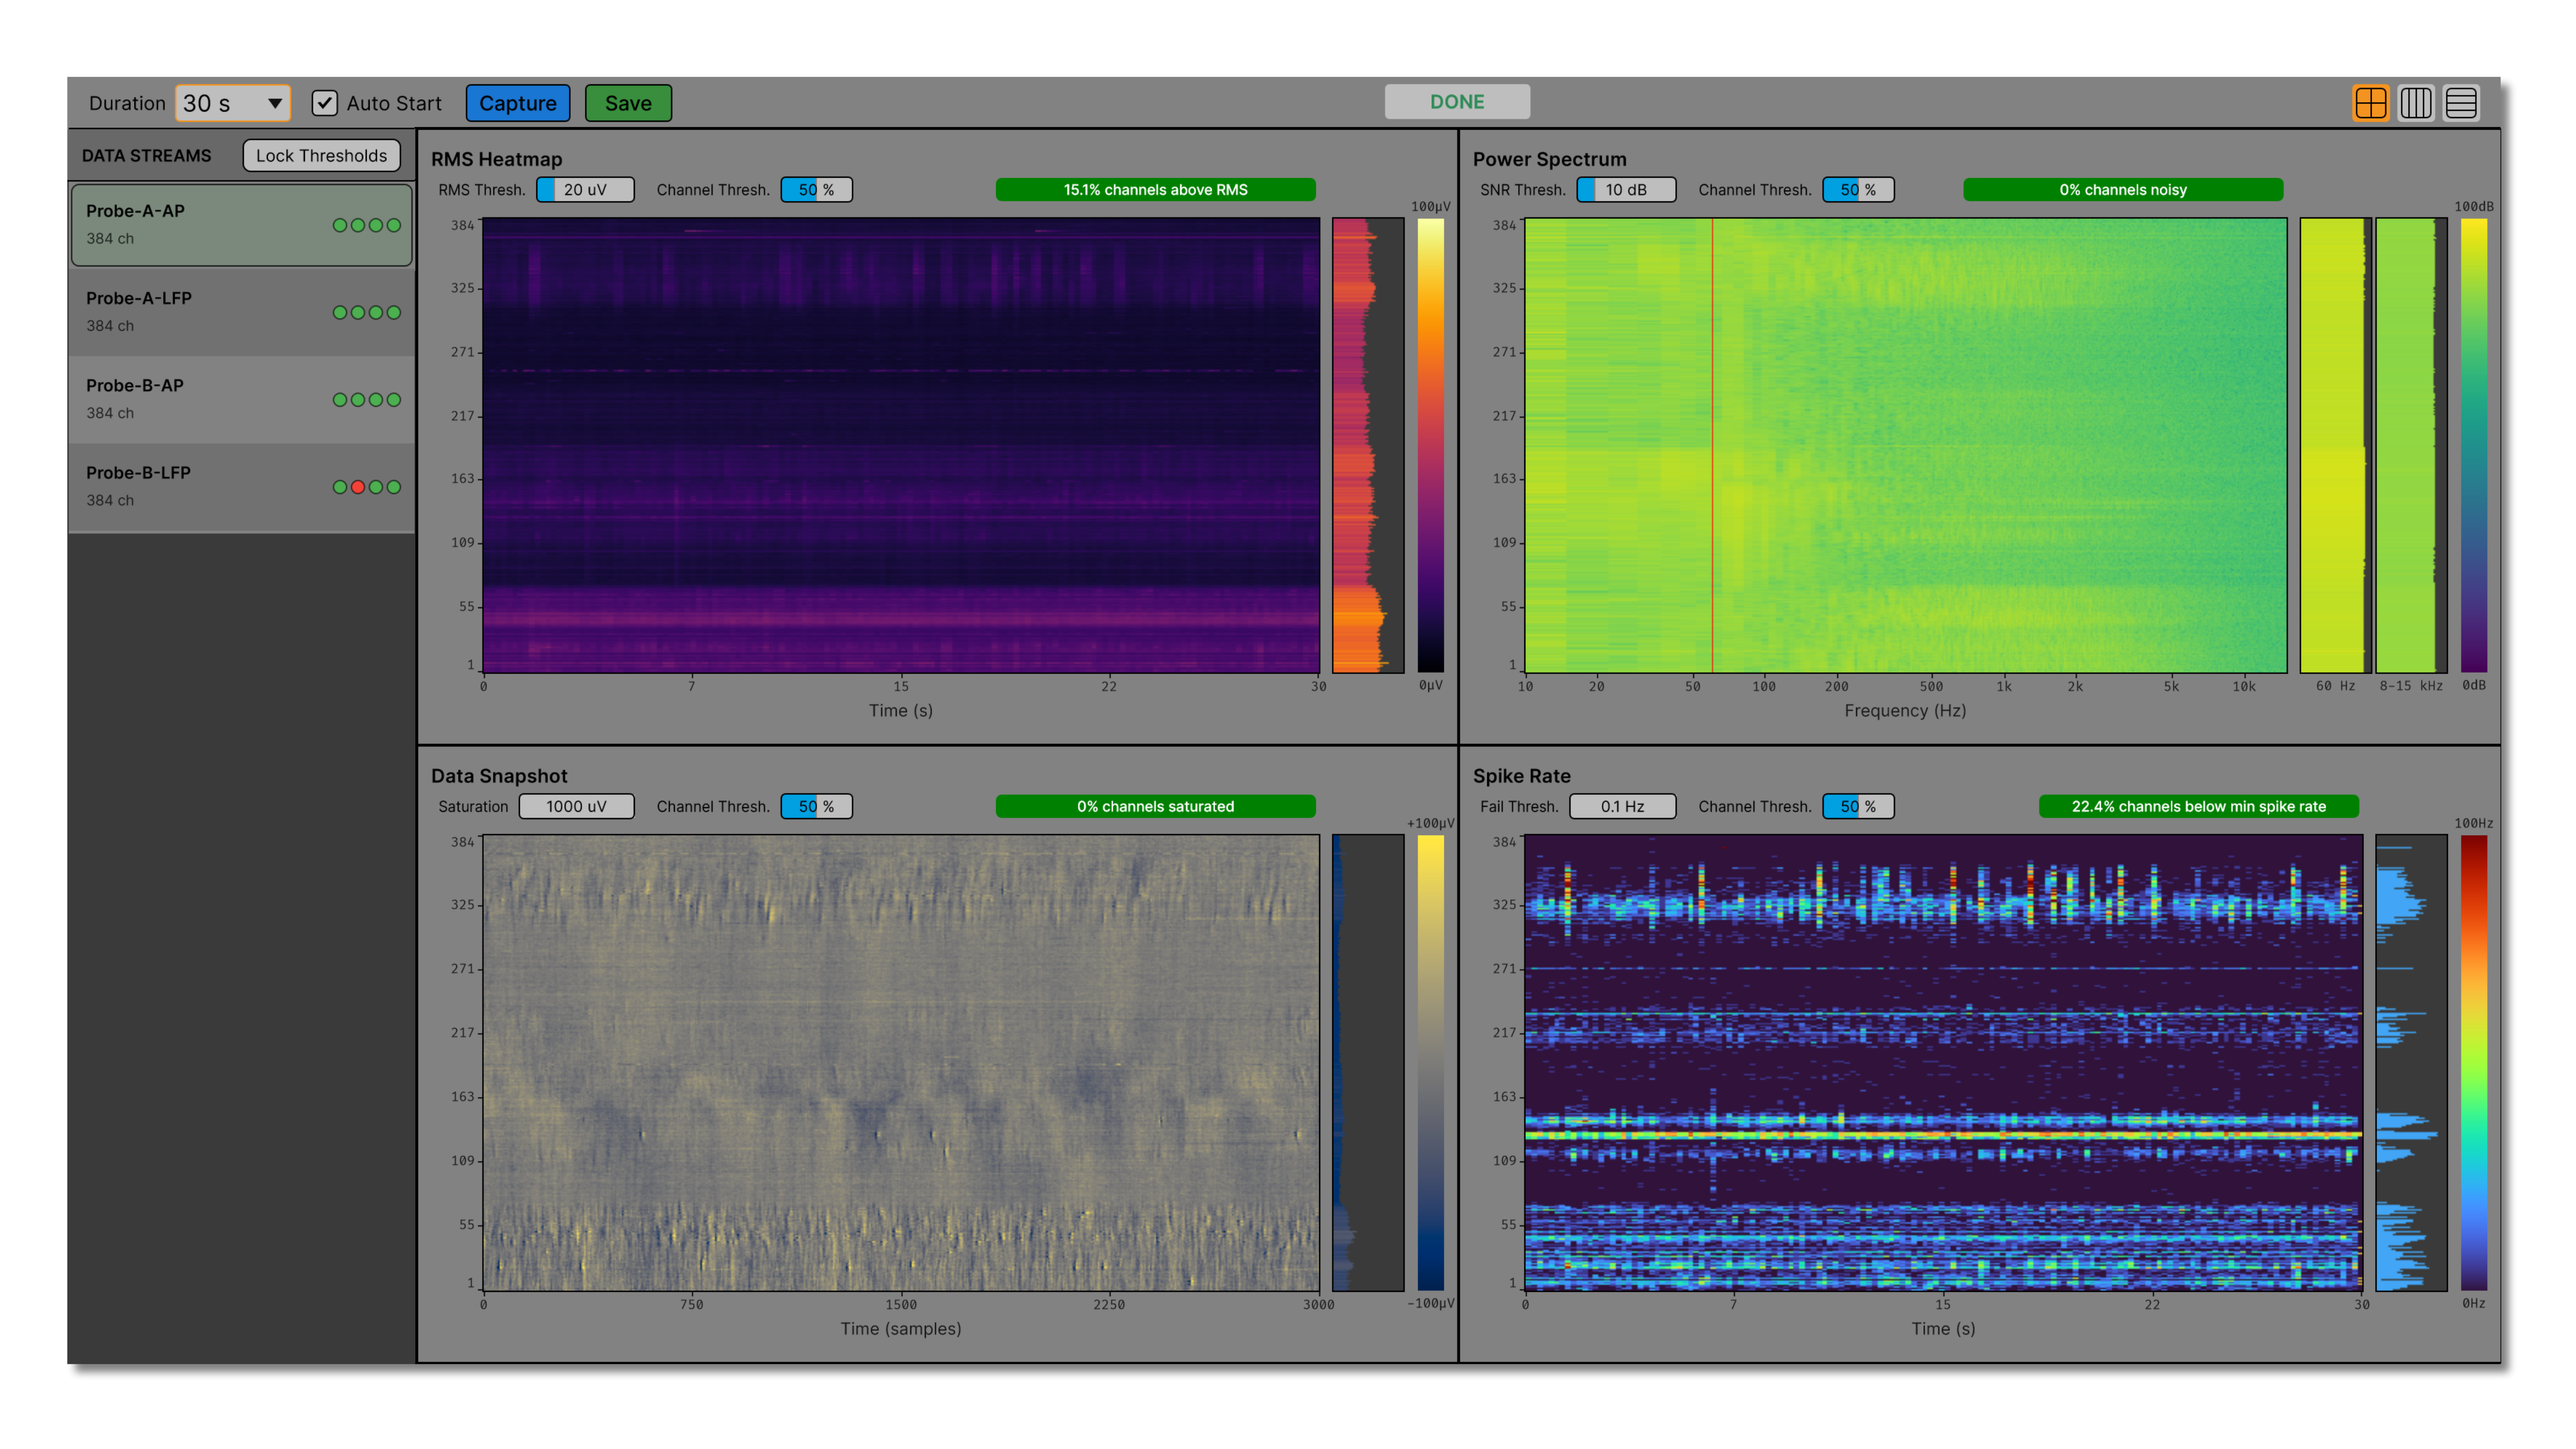Click the 8-15 kHz power column

2411,445
